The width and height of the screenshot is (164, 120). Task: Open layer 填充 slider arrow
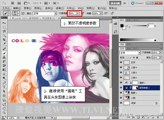(x=160, y=58)
